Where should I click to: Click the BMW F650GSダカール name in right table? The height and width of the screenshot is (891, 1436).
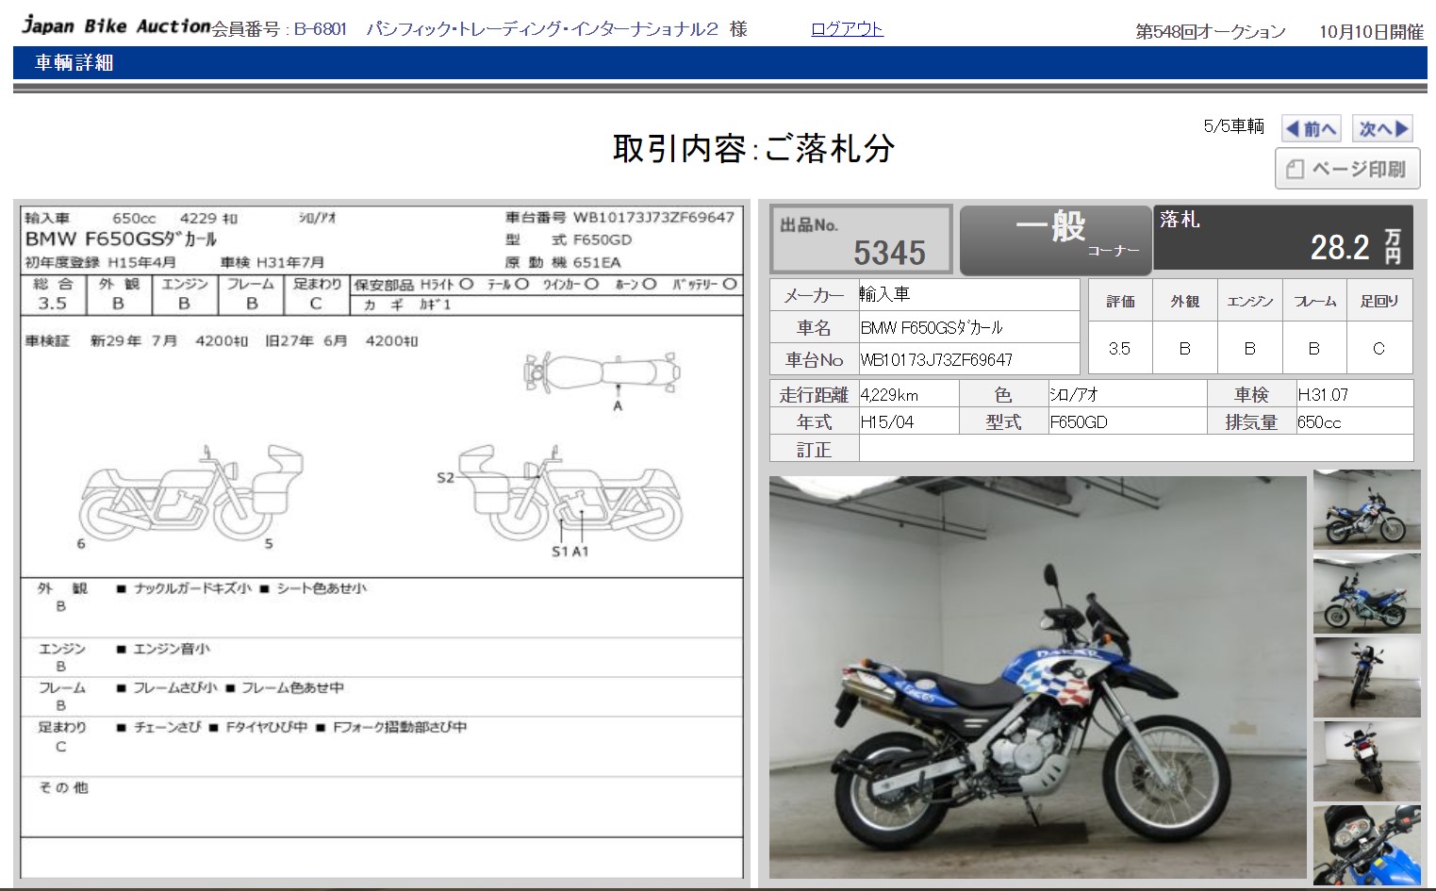click(932, 328)
